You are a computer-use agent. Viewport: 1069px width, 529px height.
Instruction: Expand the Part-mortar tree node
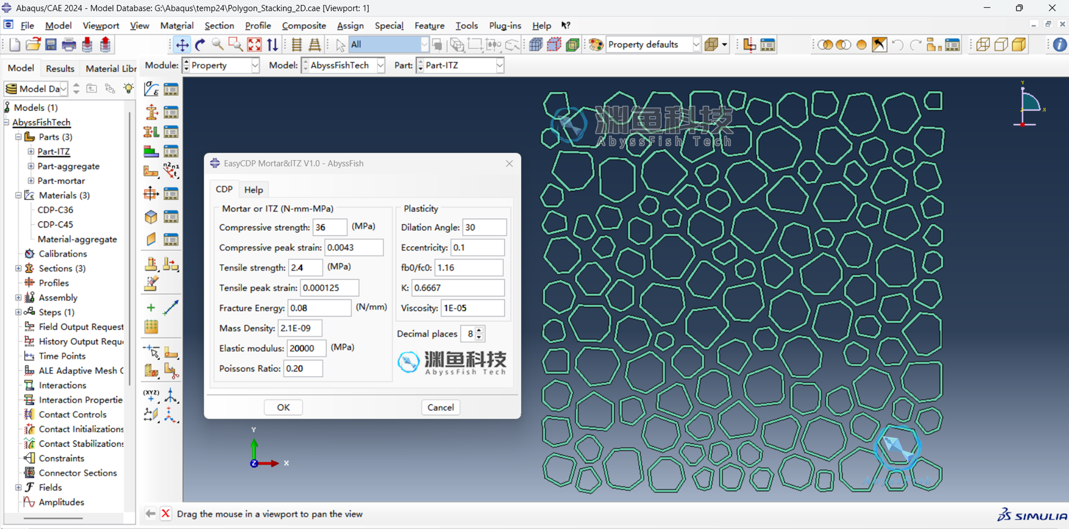(x=31, y=181)
